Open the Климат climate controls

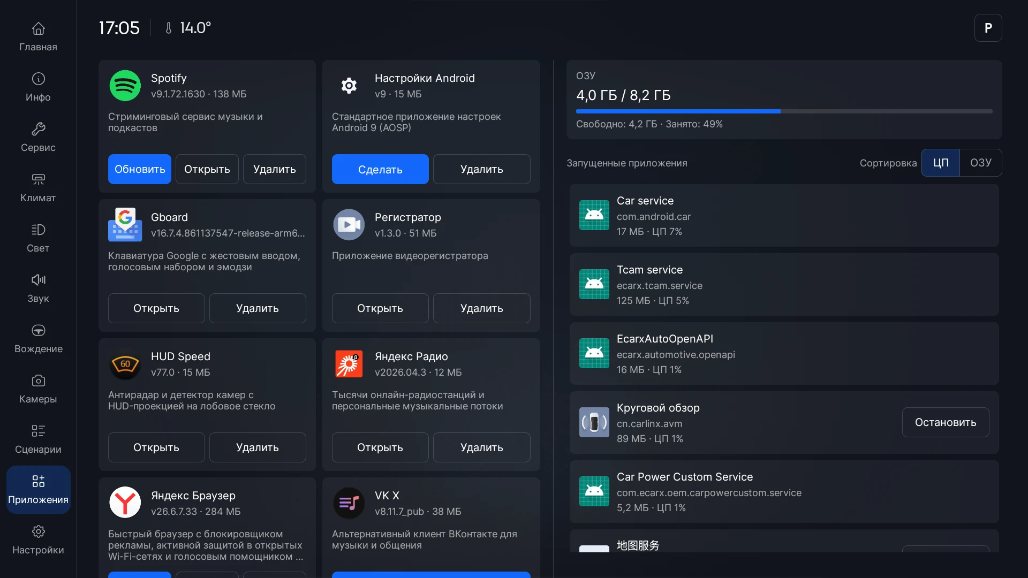tap(38, 187)
